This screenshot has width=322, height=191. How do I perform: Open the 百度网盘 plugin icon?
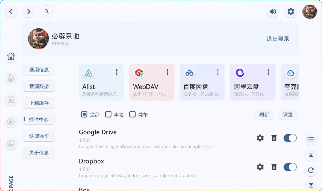click(189, 73)
